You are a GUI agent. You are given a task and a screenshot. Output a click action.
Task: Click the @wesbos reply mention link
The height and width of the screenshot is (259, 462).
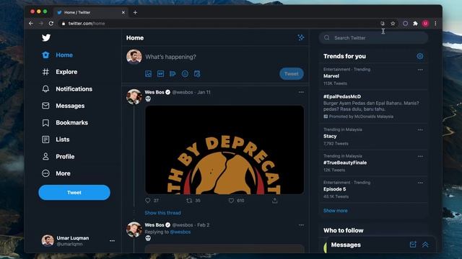(180, 232)
